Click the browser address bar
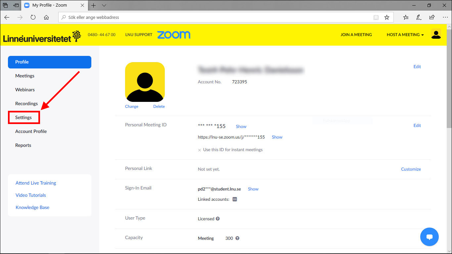This screenshot has width=452, height=254. tap(226, 17)
